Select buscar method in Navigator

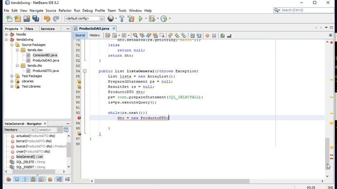pyautogui.click(x=41, y=146)
